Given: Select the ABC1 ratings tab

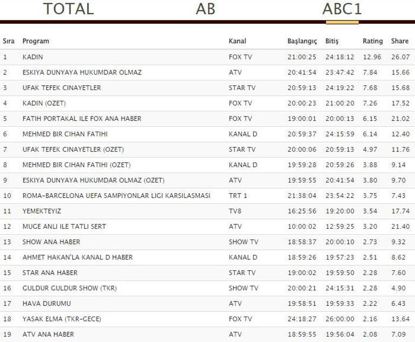Looking at the screenshot, I should coord(342,9).
